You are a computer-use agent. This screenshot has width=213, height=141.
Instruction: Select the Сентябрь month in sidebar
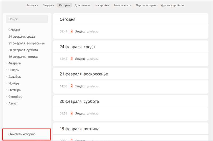click(x=15, y=97)
